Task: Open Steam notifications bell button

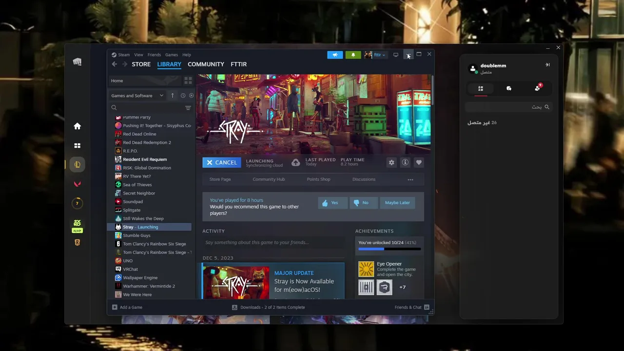Action: click(x=353, y=55)
